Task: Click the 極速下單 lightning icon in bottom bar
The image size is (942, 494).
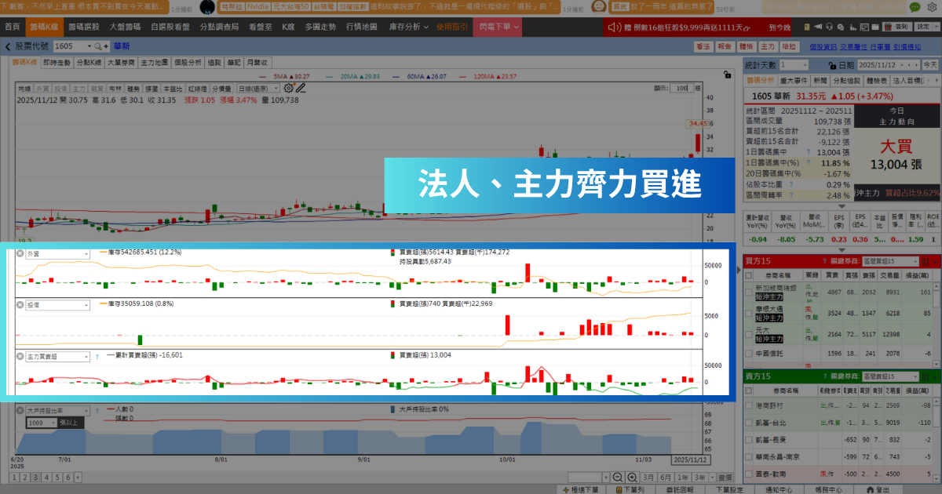Action: coord(566,489)
